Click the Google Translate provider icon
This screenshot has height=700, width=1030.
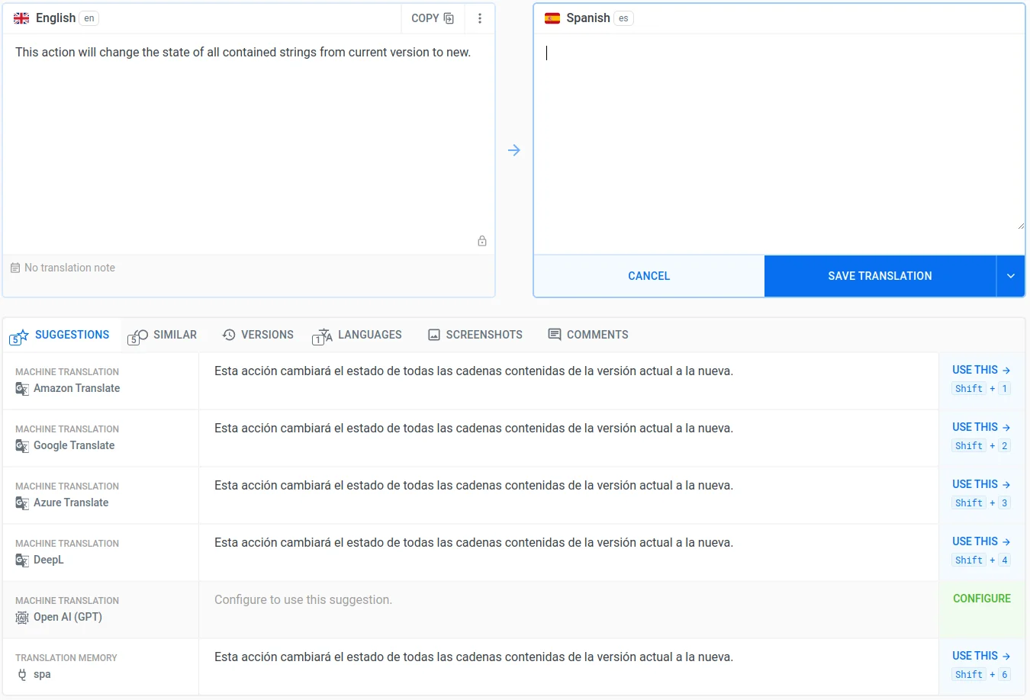click(x=21, y=446)
